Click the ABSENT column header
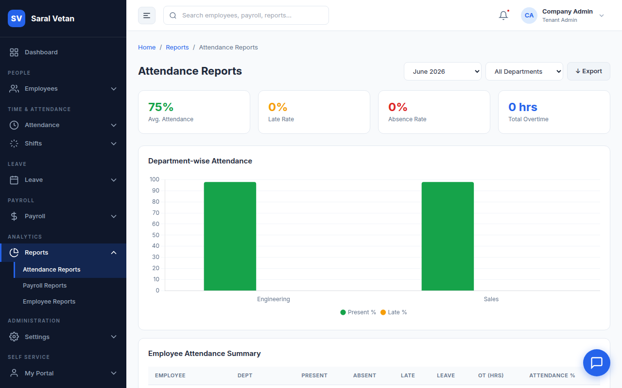622x388 pixels. click(364, 376)
